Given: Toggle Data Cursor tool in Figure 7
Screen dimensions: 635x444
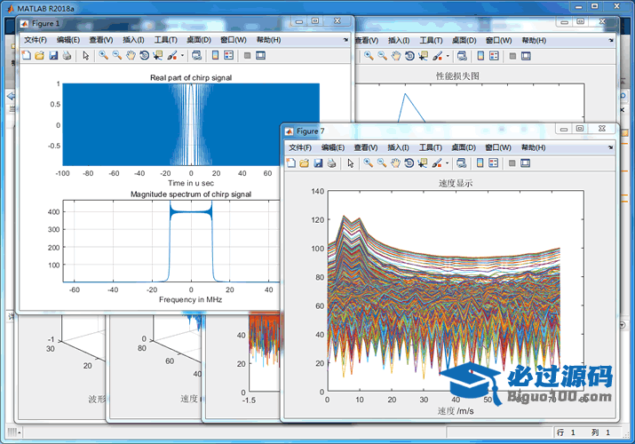Looking at the screenshot, I should (x=423, y=163).
